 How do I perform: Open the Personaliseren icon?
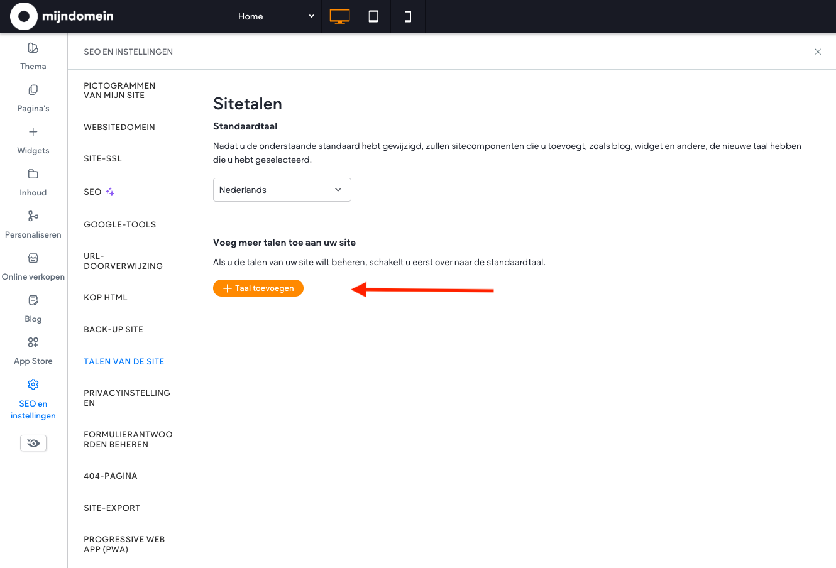pos(33,216)
